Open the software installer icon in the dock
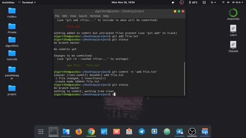This screenshot has height=138, width=246. click(x=129, y=131)
